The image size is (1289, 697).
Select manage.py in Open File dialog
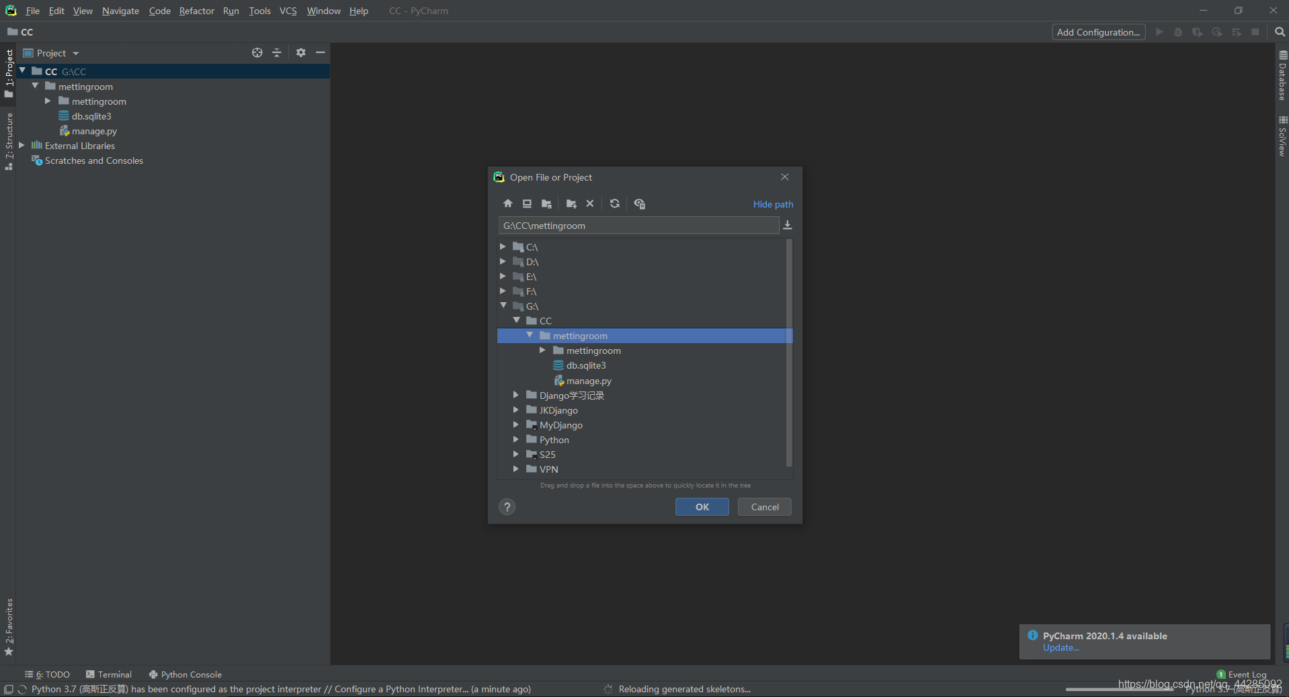[x=589, y=381]
